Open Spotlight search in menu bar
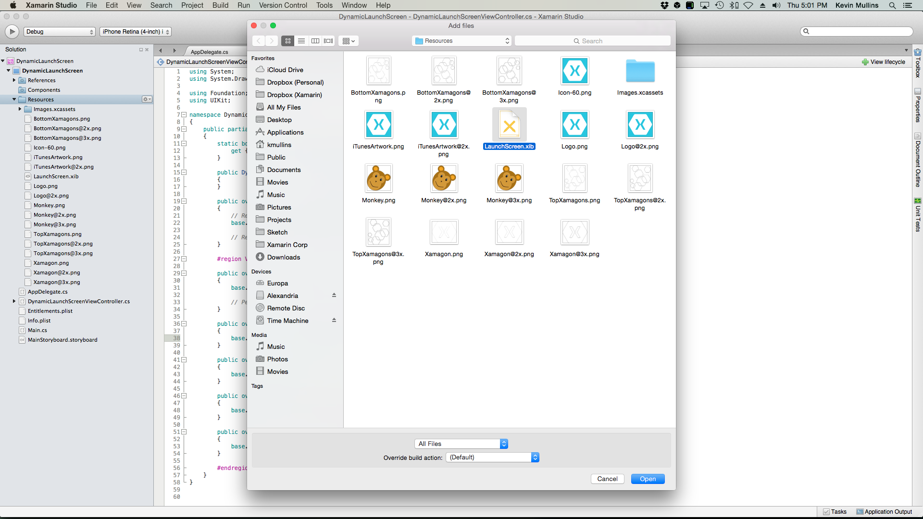Image resolution: width=923 pixels, height=519 pixels. pos(892,5)
